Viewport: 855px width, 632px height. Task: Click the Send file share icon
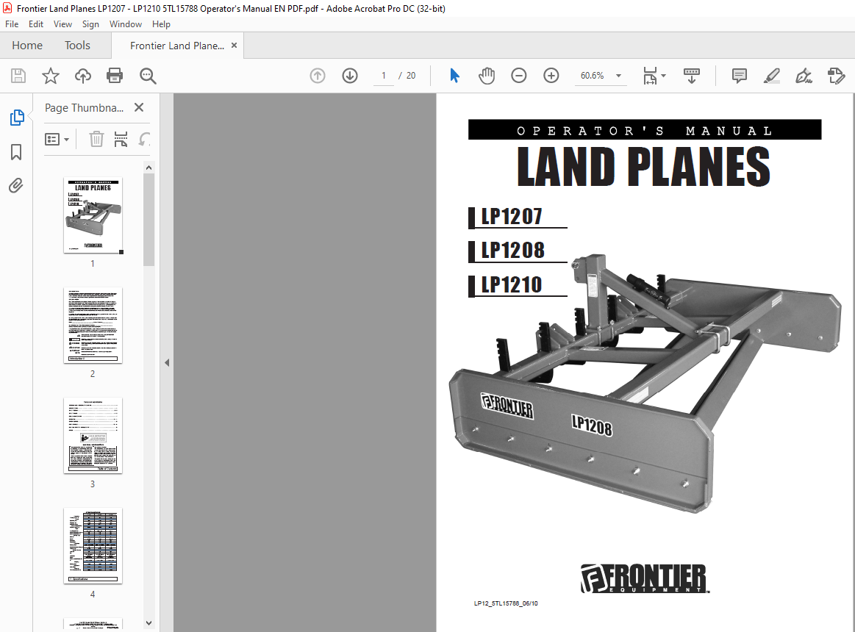pos(836,76)
